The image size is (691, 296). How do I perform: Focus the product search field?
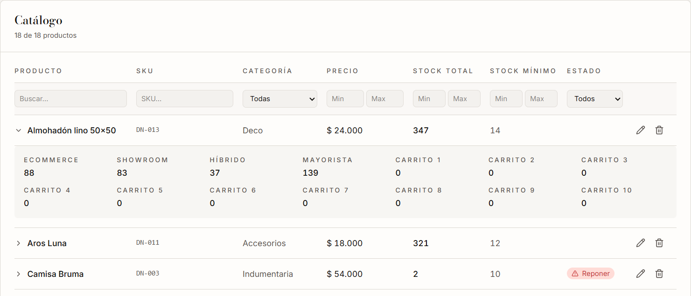click(70, 99)
